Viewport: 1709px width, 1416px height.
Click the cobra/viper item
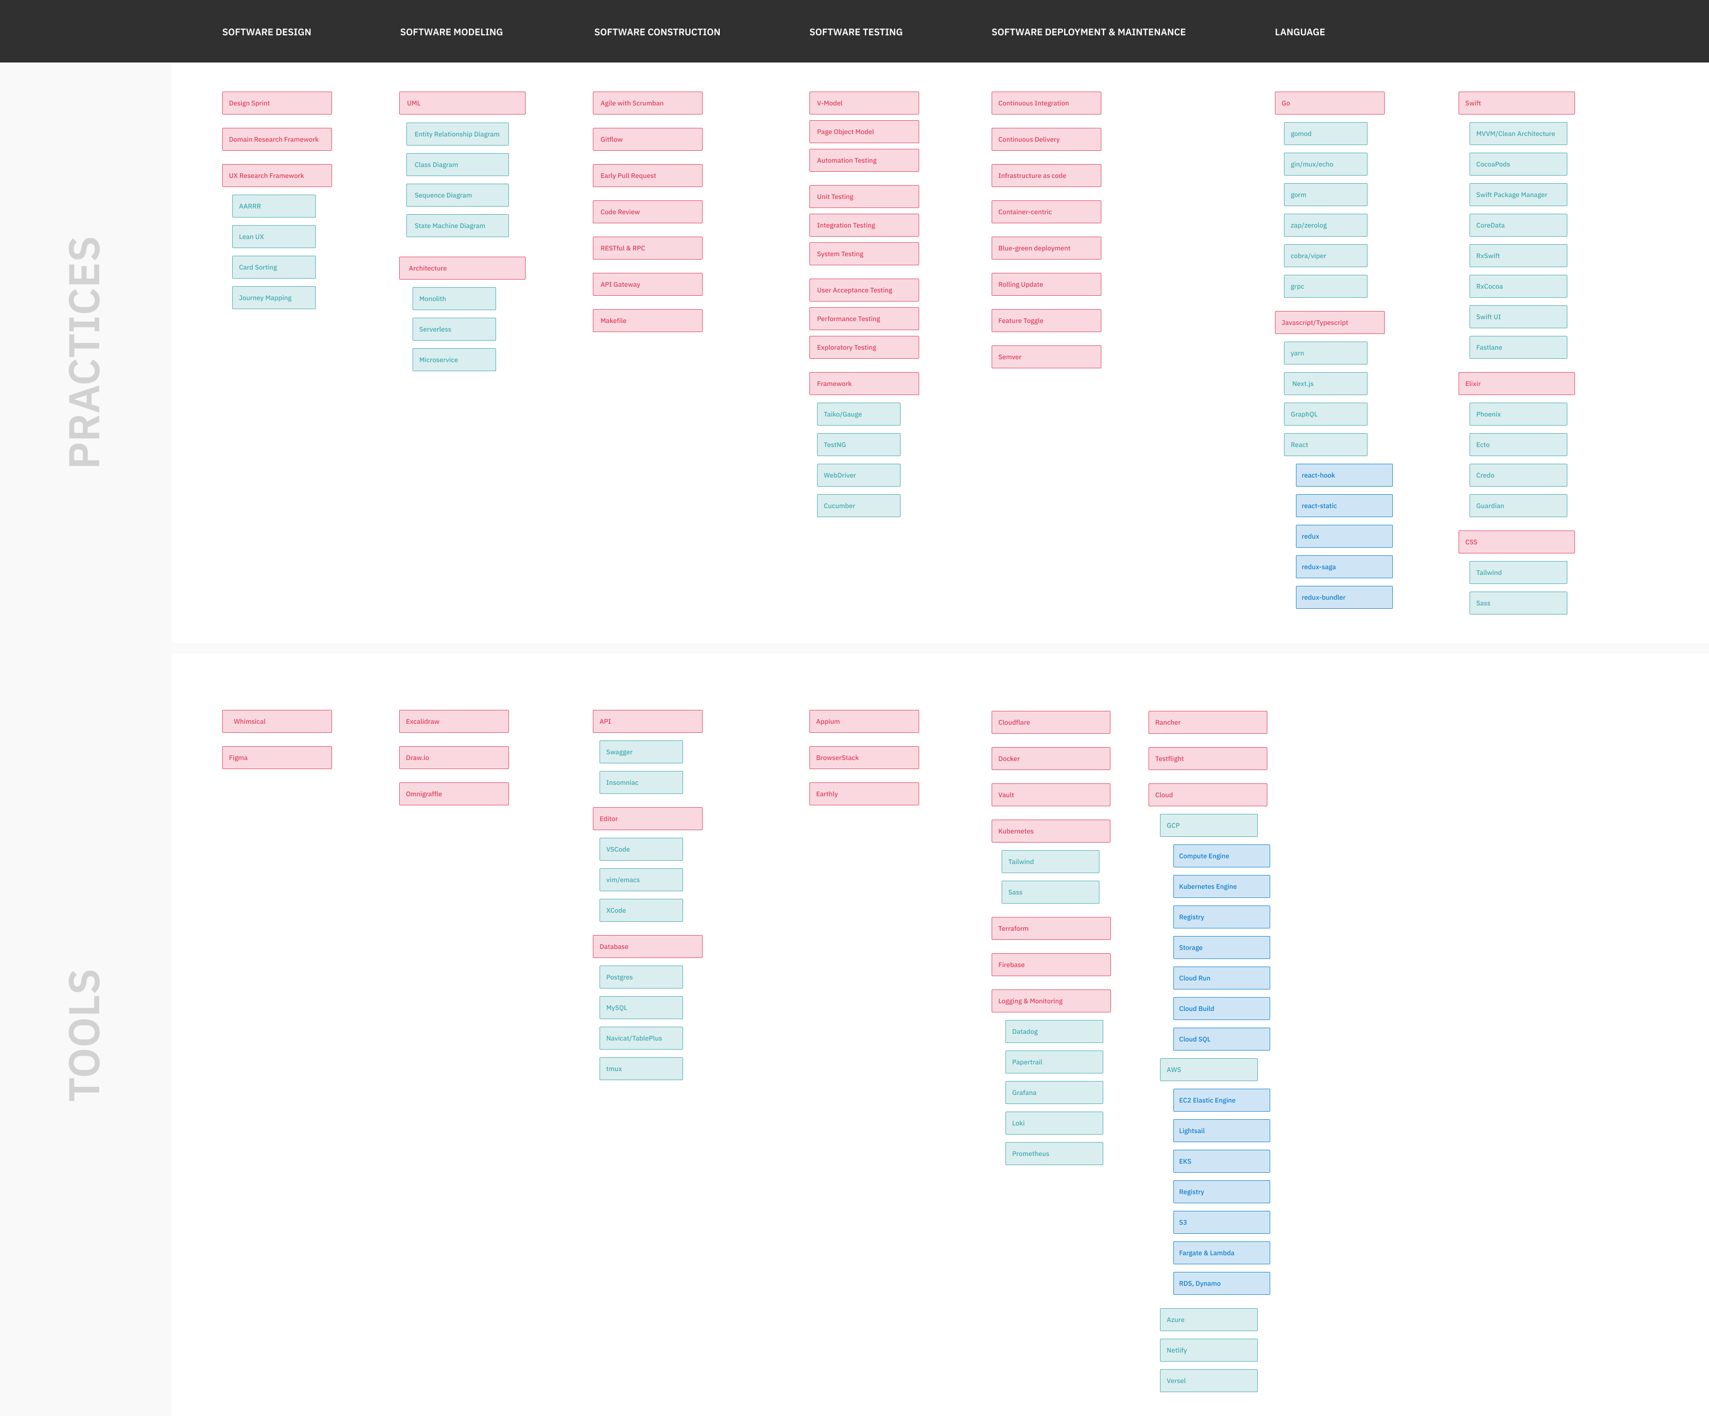pos(1326,256)
